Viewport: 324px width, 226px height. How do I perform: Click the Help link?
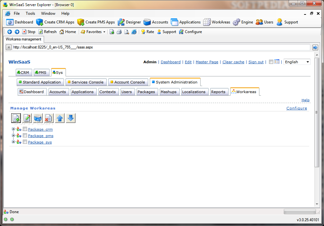coord(305,100)
